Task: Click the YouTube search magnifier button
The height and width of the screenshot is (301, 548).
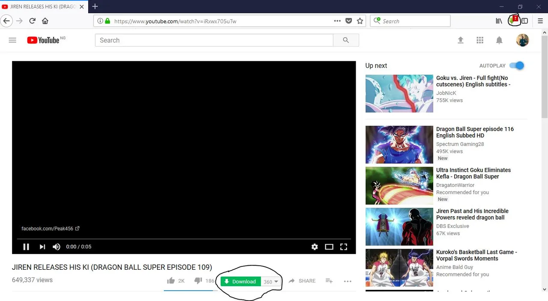Action: (x=346, y=40)
